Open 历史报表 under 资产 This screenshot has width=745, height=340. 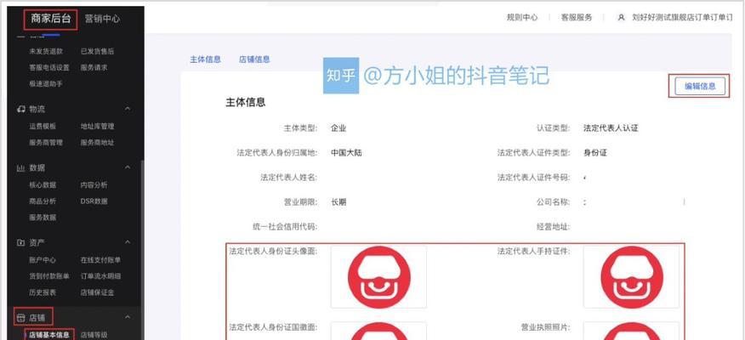[x=43, y=292]
